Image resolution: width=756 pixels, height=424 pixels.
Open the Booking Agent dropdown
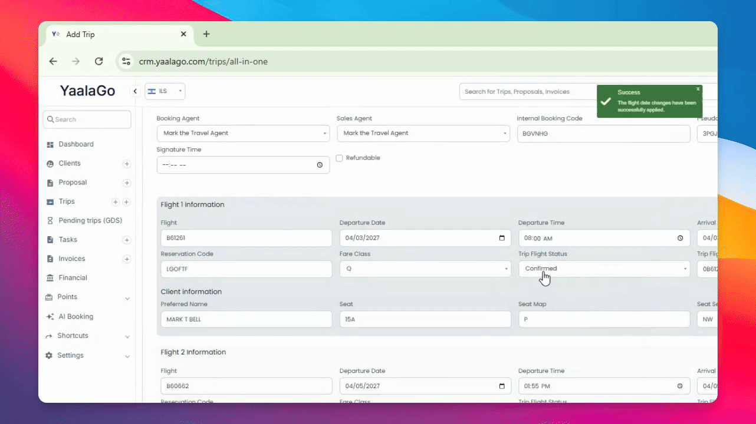243,133
